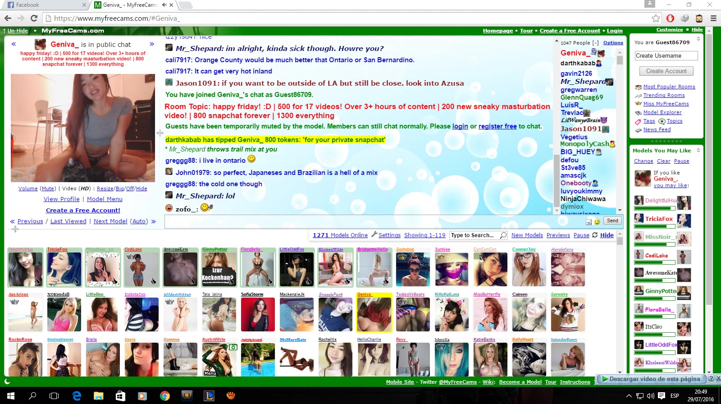Click the browser back arrow
The width and height of the screenshot is (721, 404).
(8, 18)
